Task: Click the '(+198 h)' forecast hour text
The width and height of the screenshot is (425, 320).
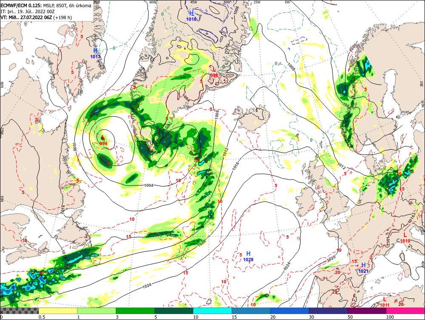Action: click(62, 17)
